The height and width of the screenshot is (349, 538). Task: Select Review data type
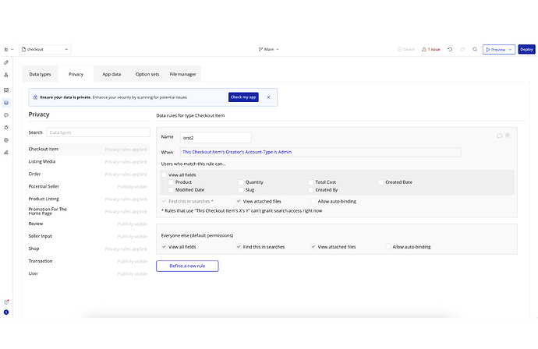[x=88, y=224]
